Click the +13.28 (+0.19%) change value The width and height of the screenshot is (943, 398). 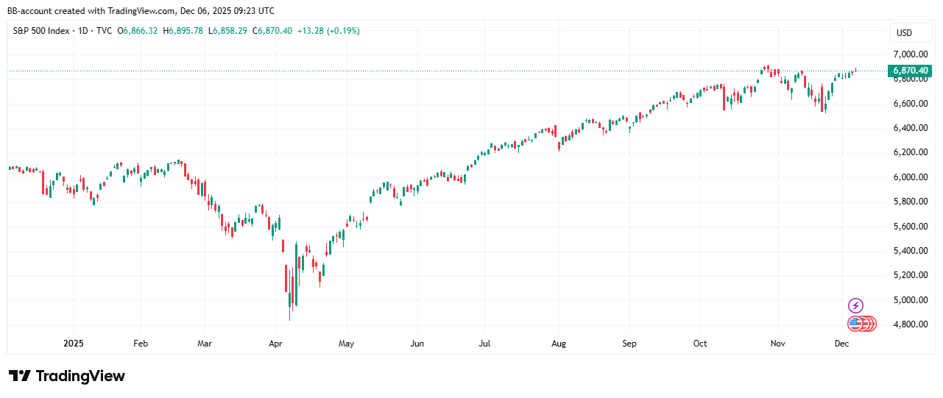pyautogui.click(x=328, y=31)
